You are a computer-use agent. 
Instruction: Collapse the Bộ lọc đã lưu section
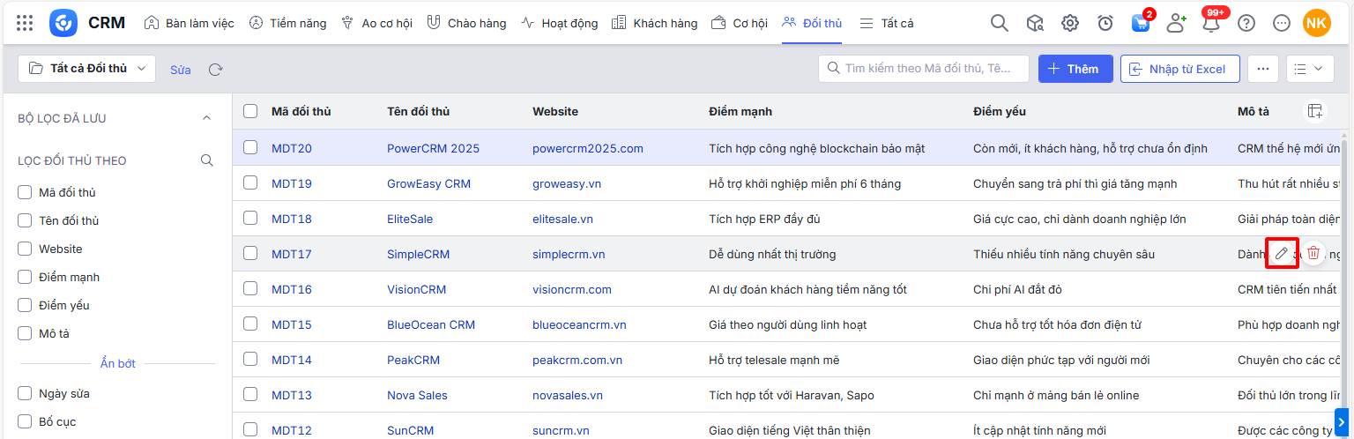(x=207, y=118)
